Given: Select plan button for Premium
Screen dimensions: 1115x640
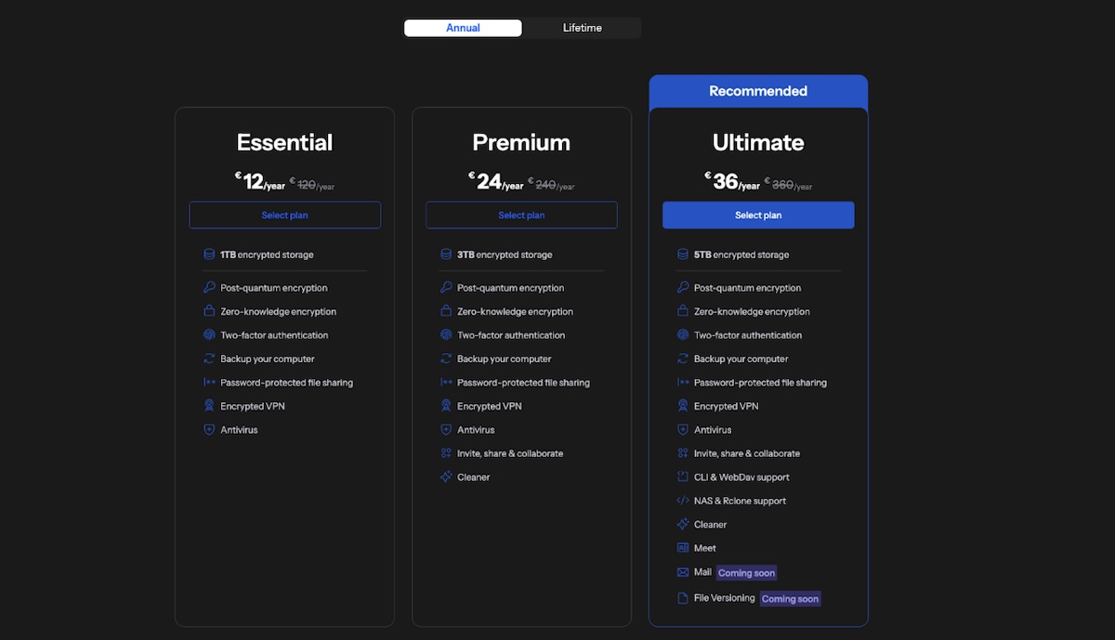Looking at the screenshot, I should 521,216.
